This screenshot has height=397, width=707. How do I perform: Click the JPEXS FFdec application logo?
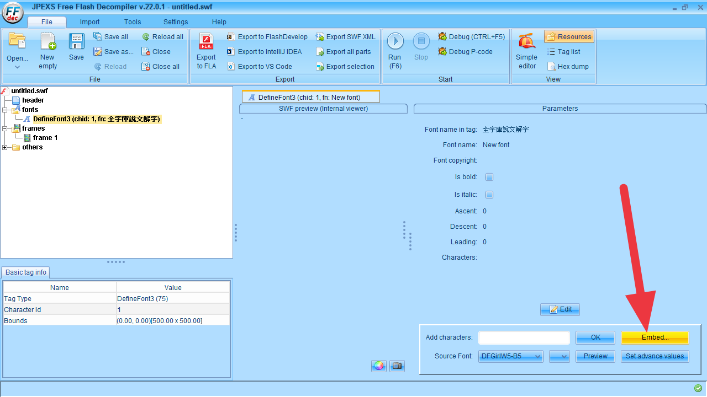tap(13, 13)
